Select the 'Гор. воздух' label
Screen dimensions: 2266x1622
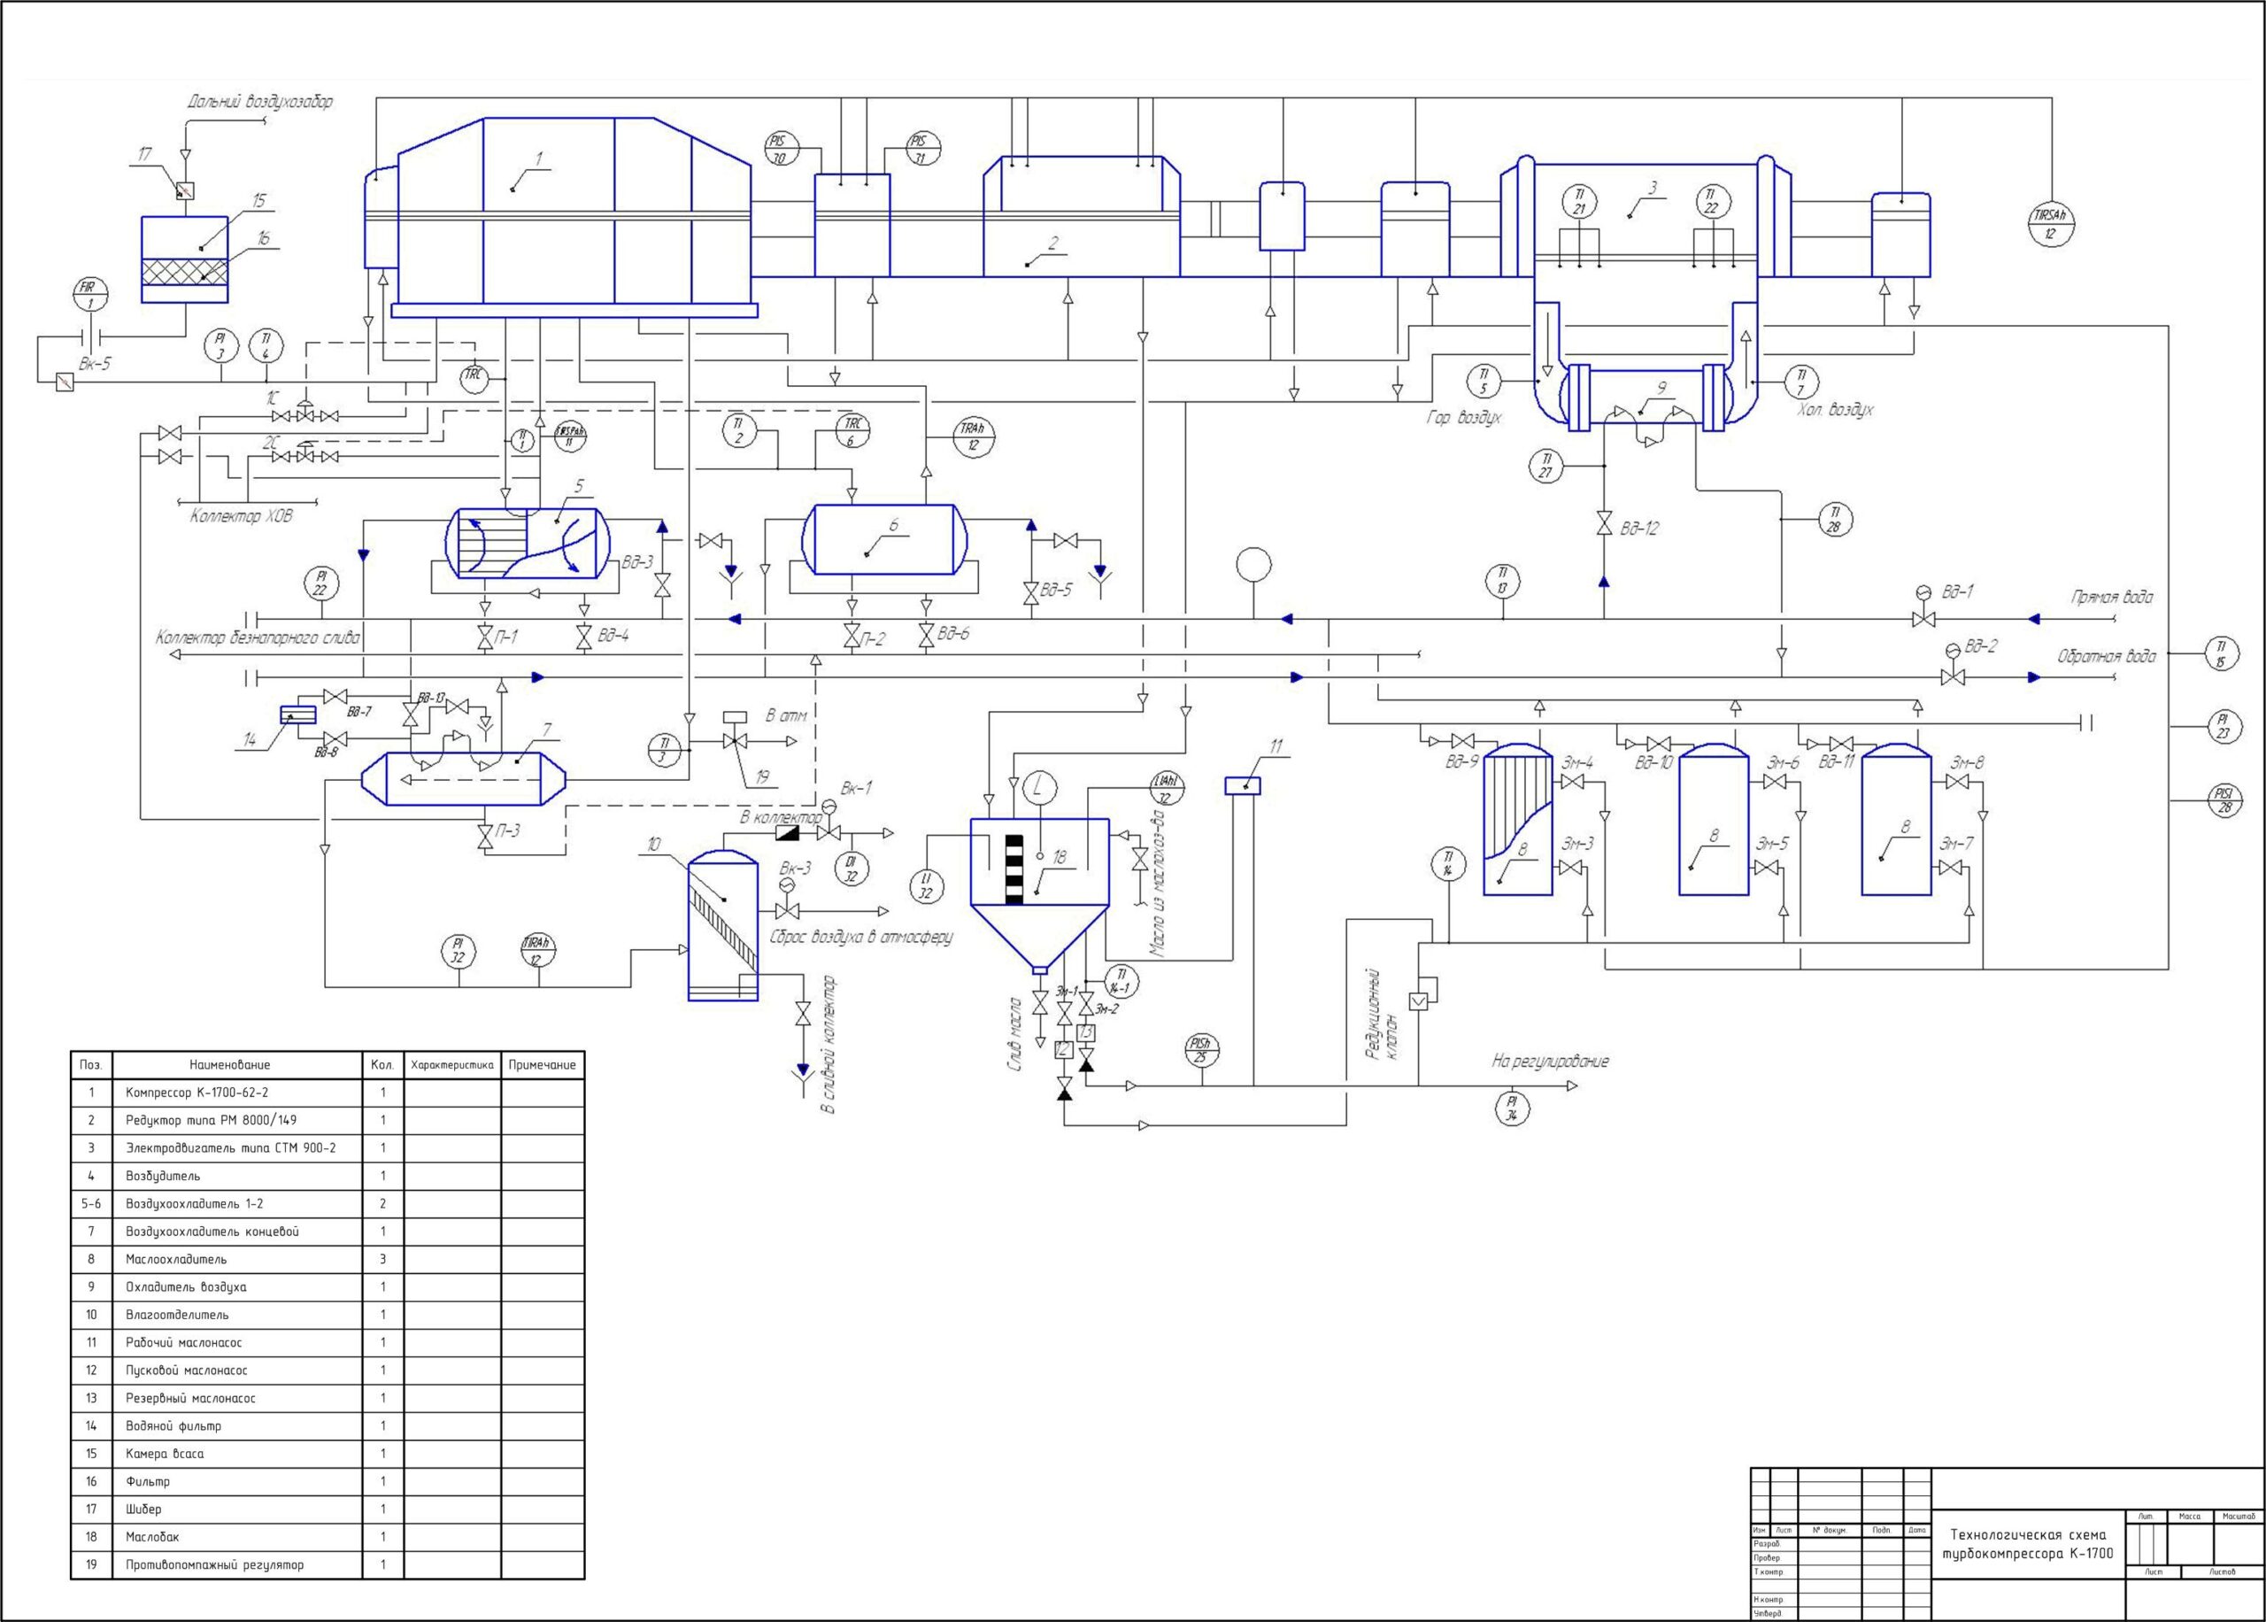1463,418
